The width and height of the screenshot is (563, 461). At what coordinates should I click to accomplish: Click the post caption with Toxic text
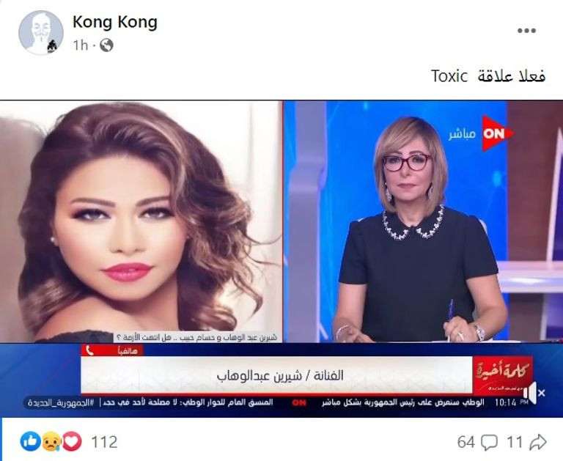click(488, 76)
